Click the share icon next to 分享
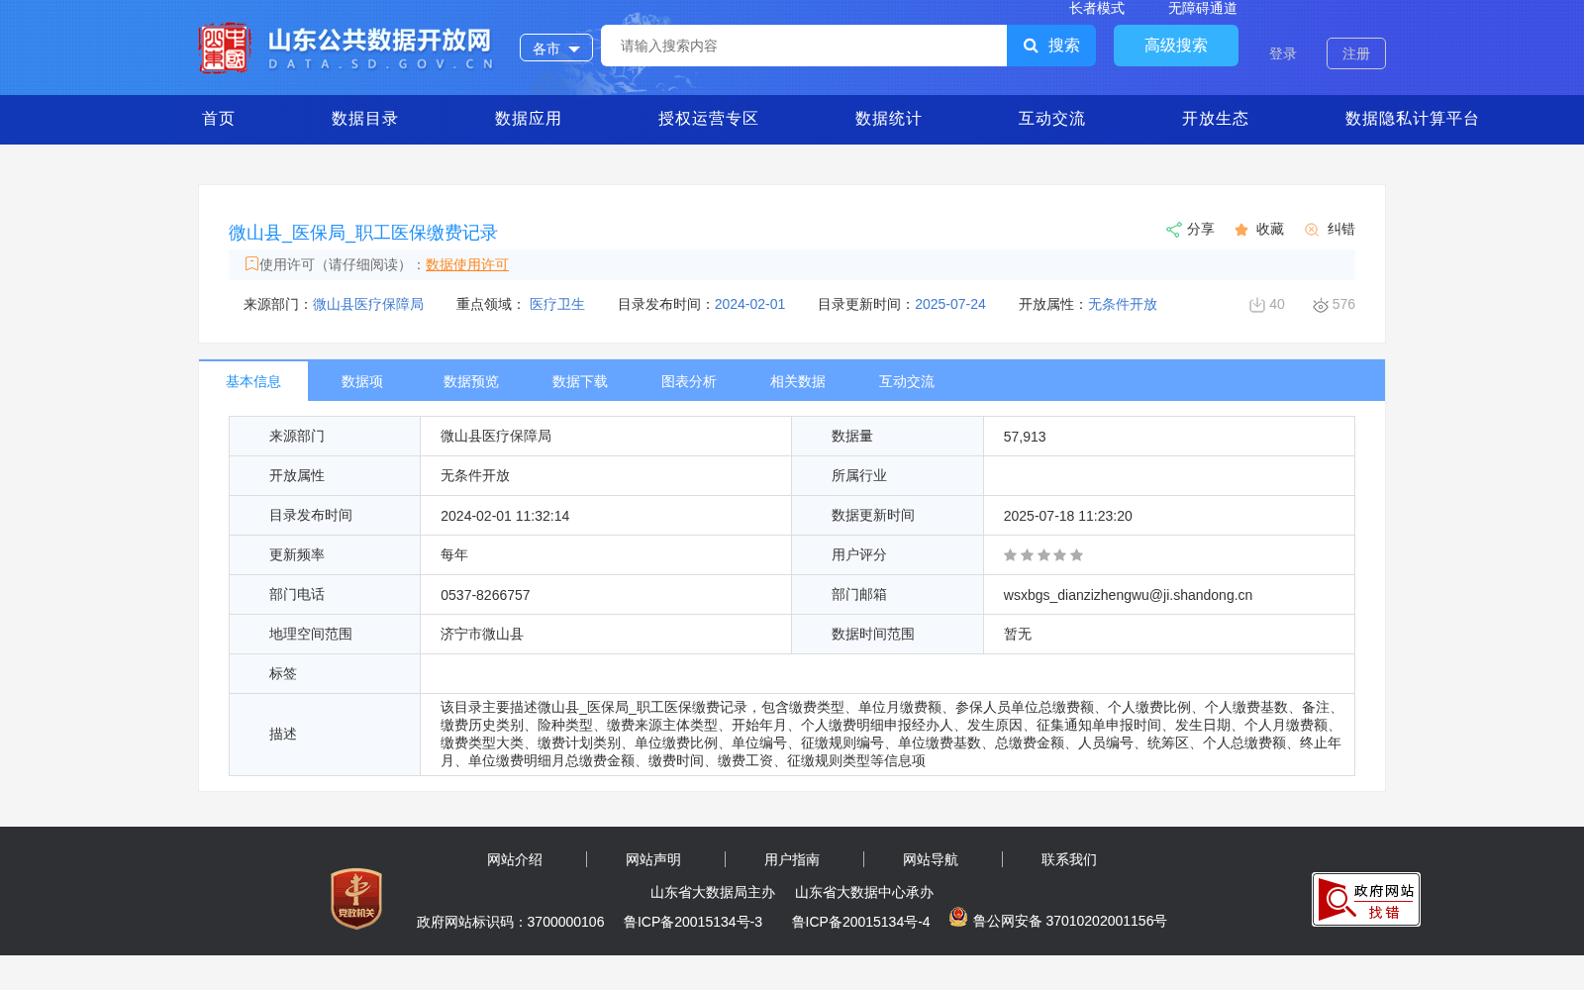This screenshot has height=990, width=1584. click(1173, 230)
